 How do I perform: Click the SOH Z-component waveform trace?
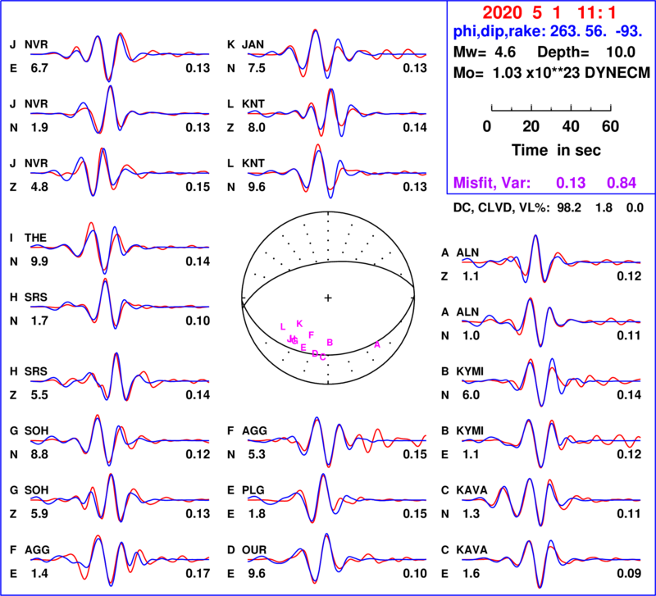point(120,498)
